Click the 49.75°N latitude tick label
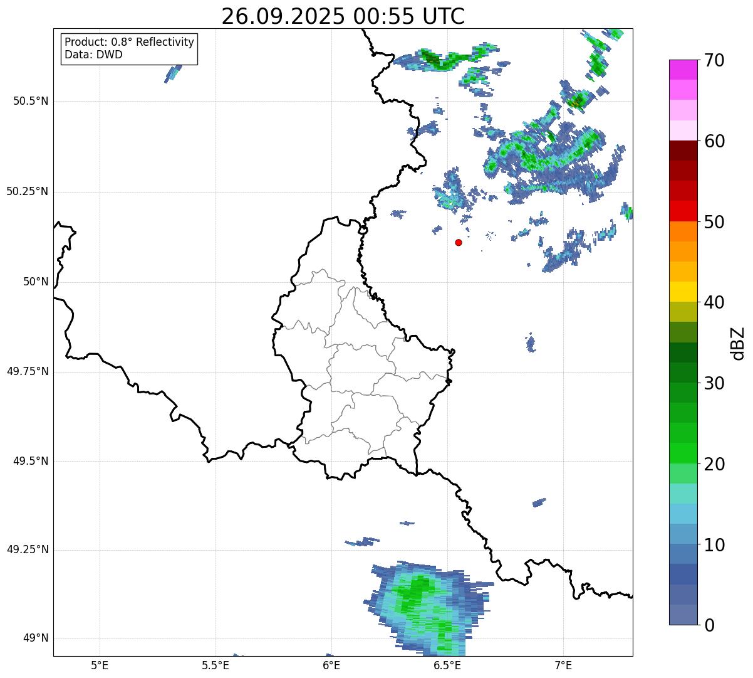This screenshot has width=753, height=678. [28, 371]
